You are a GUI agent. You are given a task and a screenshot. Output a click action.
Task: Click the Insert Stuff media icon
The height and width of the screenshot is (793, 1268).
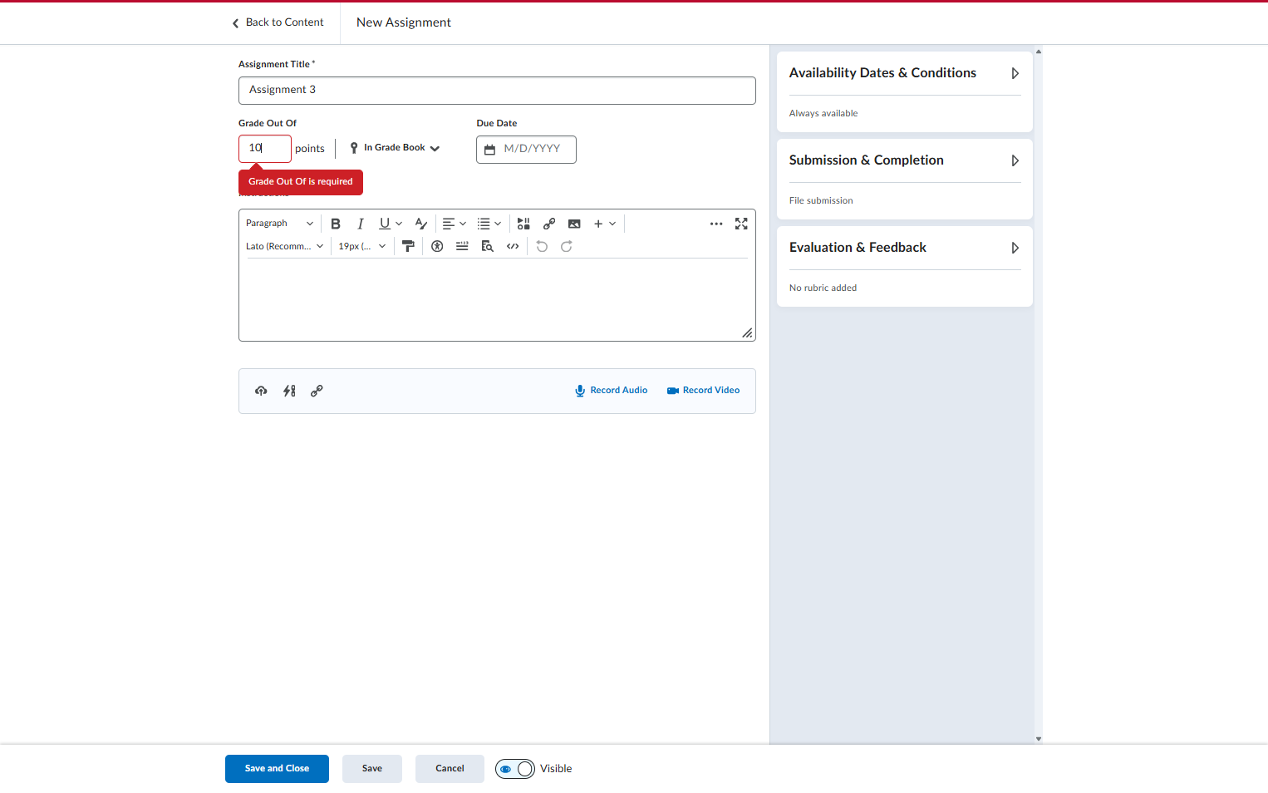click(523, 224)
